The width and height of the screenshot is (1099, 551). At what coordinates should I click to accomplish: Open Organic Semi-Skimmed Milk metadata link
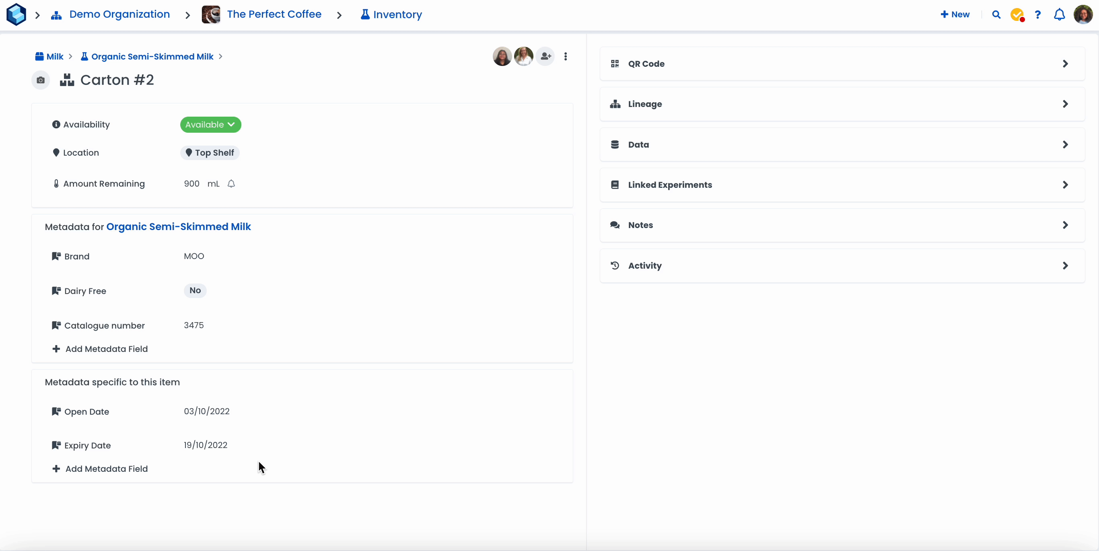[178, 226]
